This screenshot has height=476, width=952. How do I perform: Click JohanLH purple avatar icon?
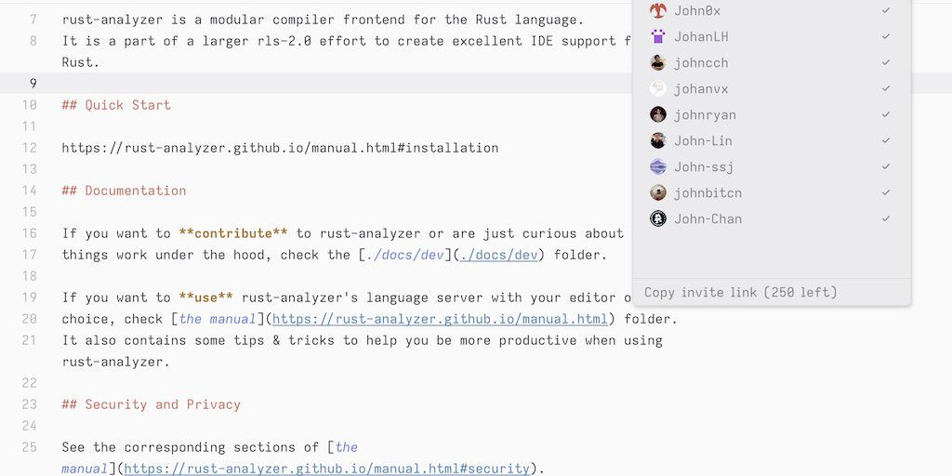(657, 36)
